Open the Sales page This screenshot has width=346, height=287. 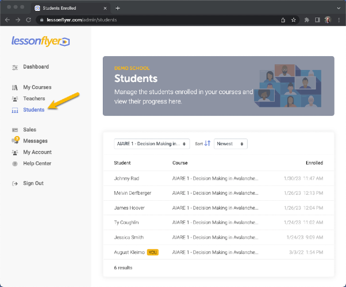[29, 130]
